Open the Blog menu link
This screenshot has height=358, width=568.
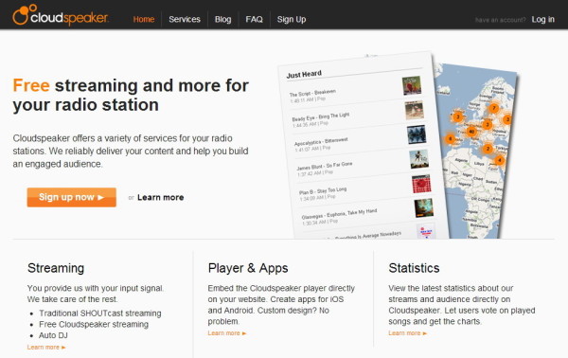click(x=222, y=19)
